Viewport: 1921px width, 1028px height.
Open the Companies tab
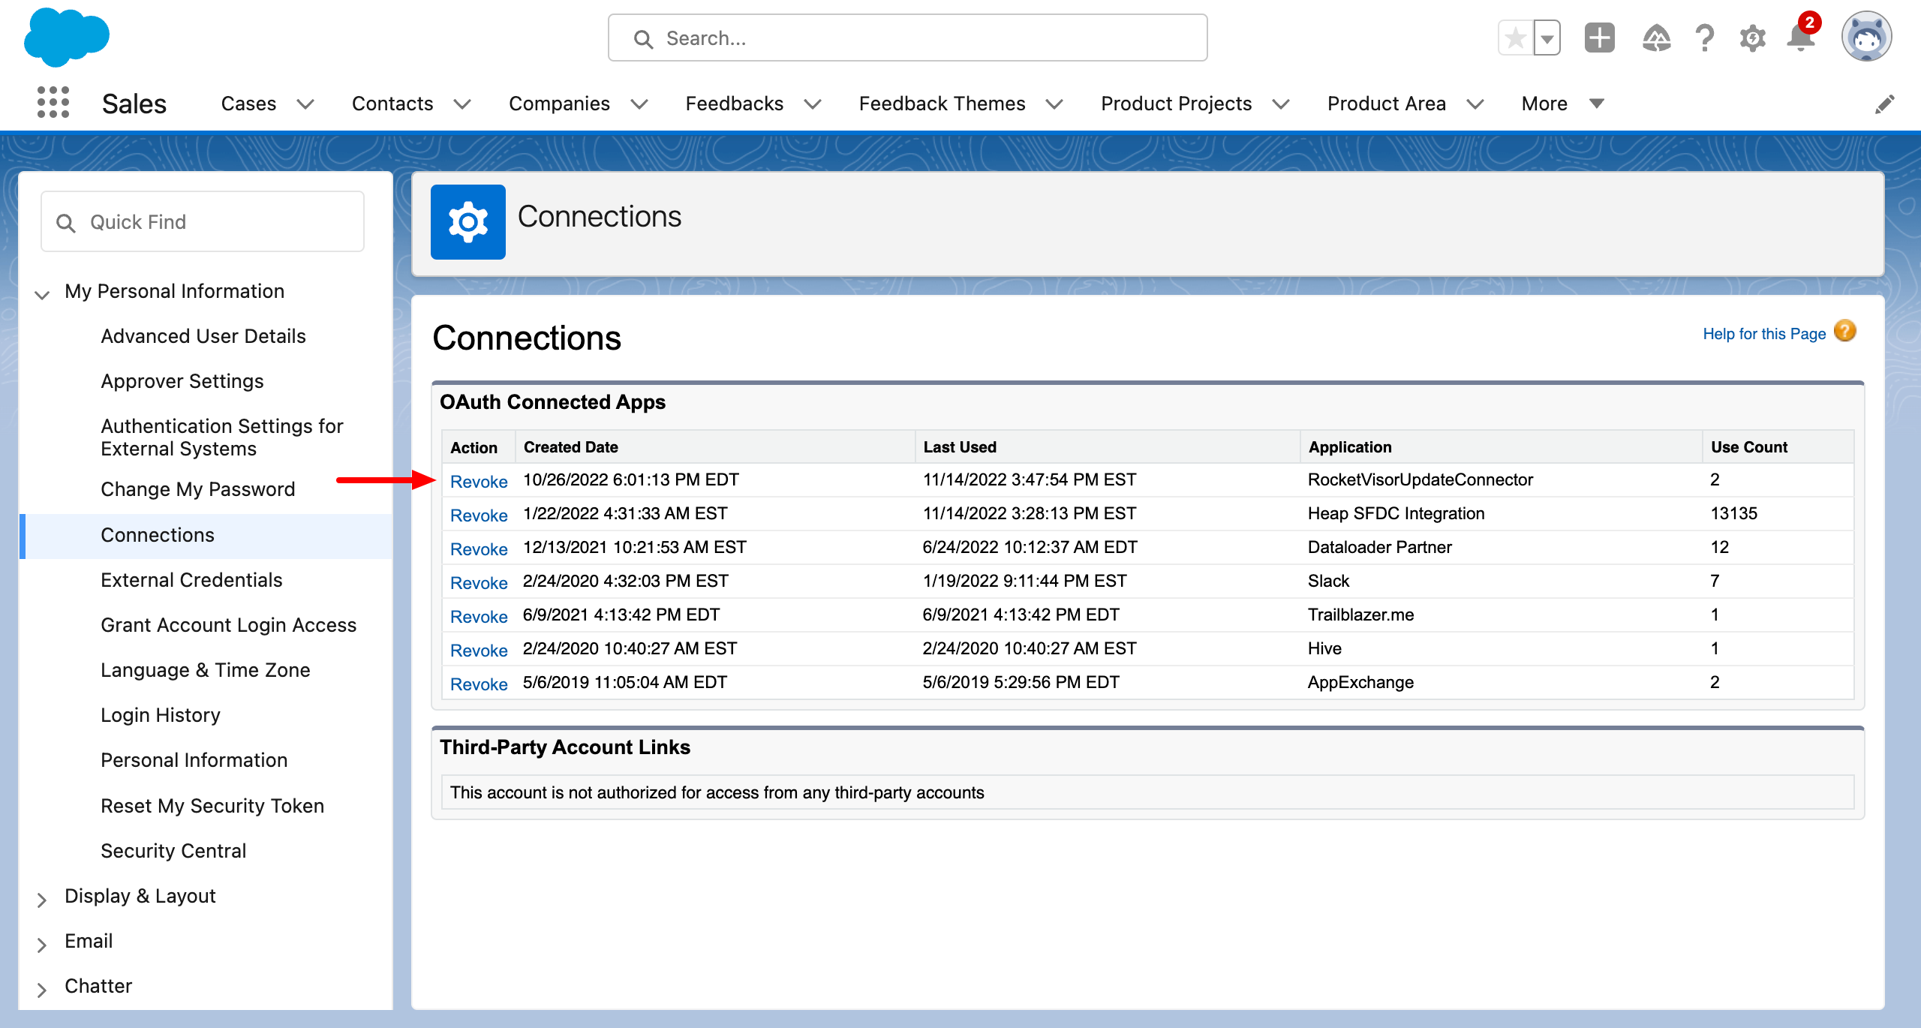coord(559,104)
